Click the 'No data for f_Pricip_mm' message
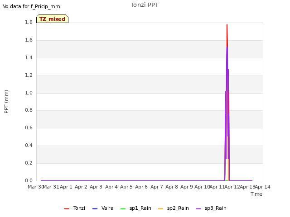Image resolution: width=290 pixels, height=217 pixels. 31,7
